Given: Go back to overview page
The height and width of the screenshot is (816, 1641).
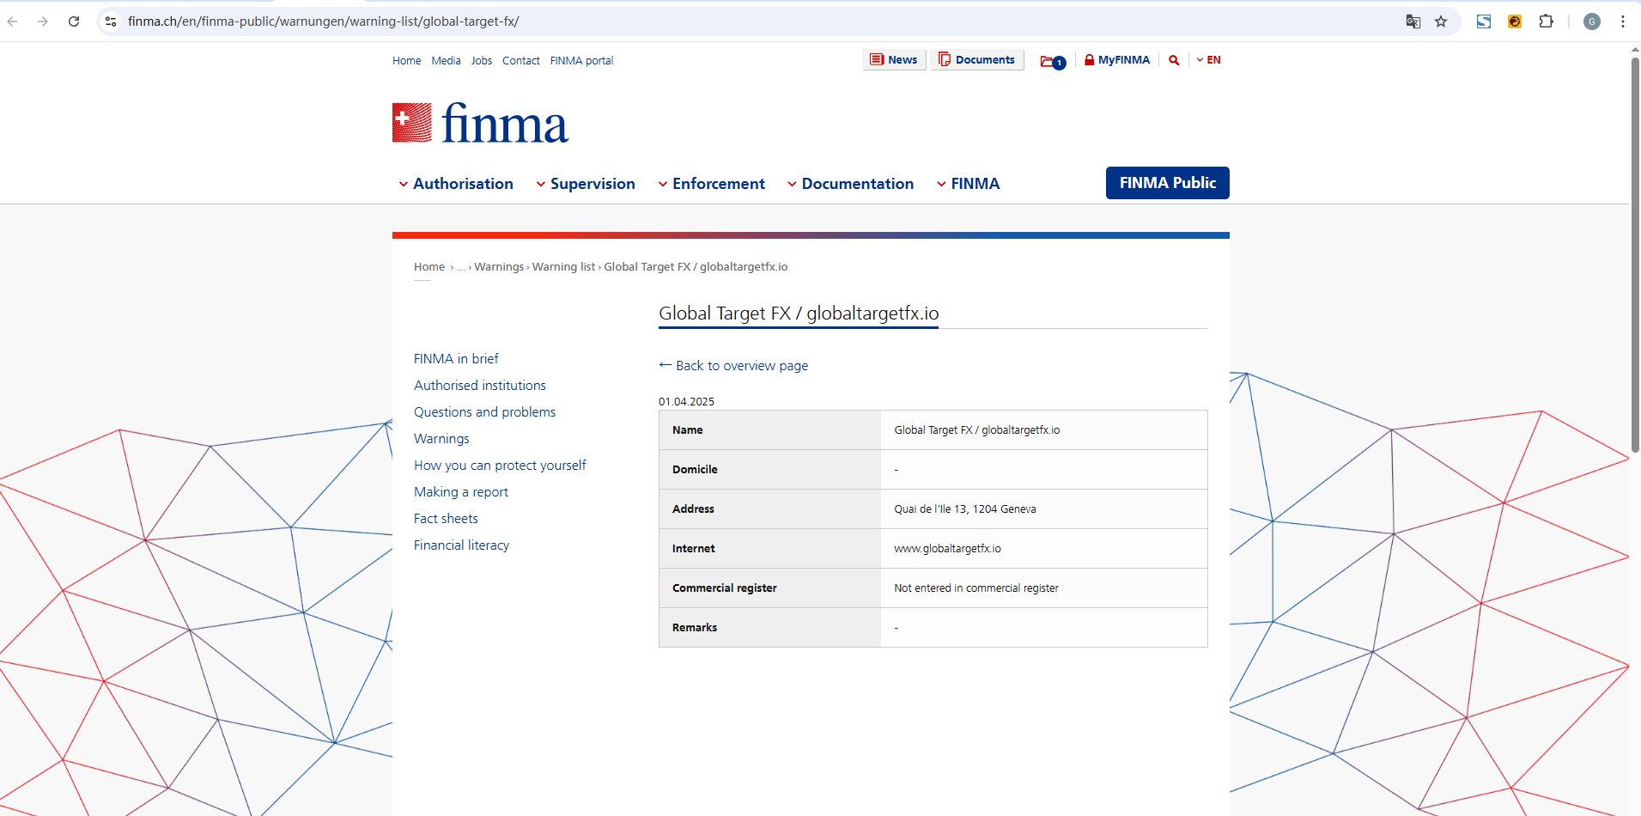Looking at the screenshot, I should 733,366.
